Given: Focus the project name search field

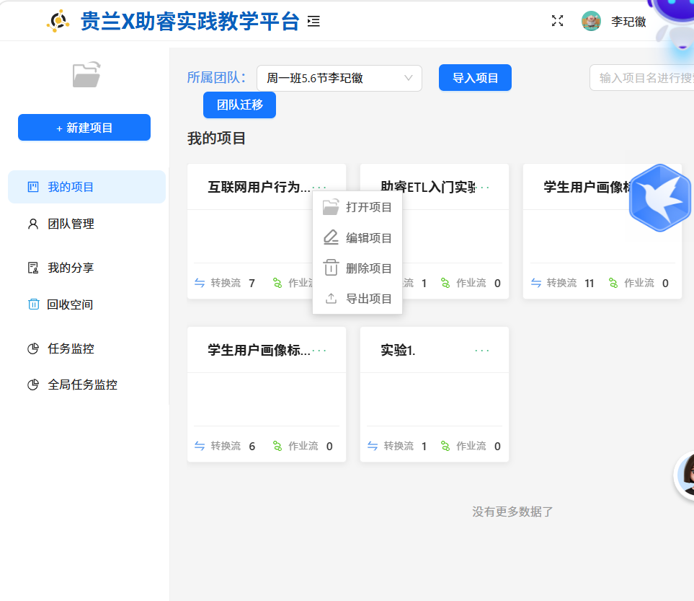Looking at the screenshot, I should [x=642, y=78].
